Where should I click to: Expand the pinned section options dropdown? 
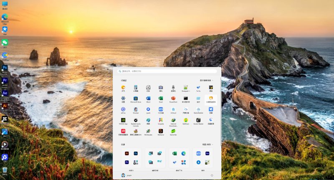click(206, 80)
